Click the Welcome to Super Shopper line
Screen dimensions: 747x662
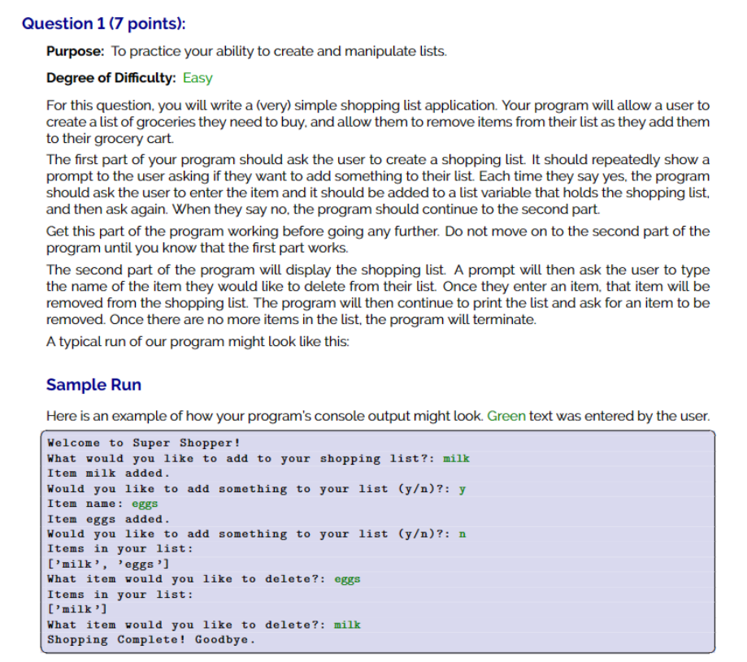pyautogui.click(x=132, y=443)
